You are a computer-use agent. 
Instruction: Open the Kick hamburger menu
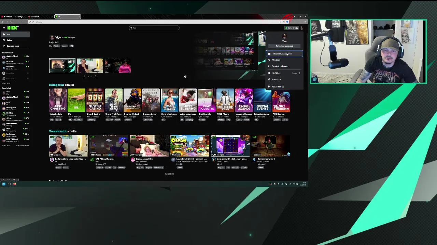coord(3,28)
